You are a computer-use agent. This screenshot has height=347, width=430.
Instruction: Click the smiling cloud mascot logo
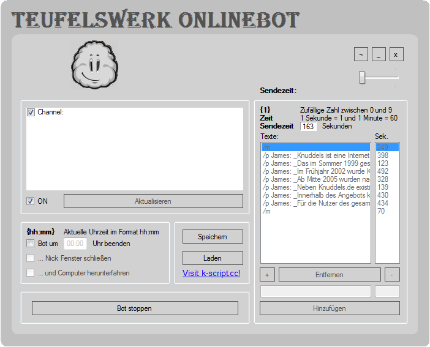94,67
